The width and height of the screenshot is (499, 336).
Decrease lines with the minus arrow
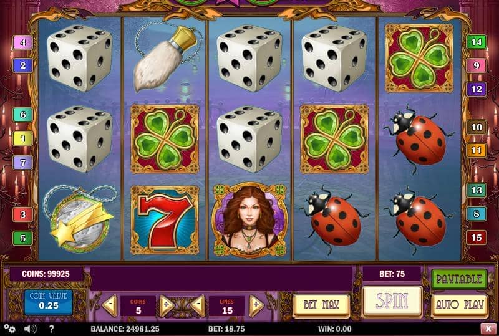198,306
